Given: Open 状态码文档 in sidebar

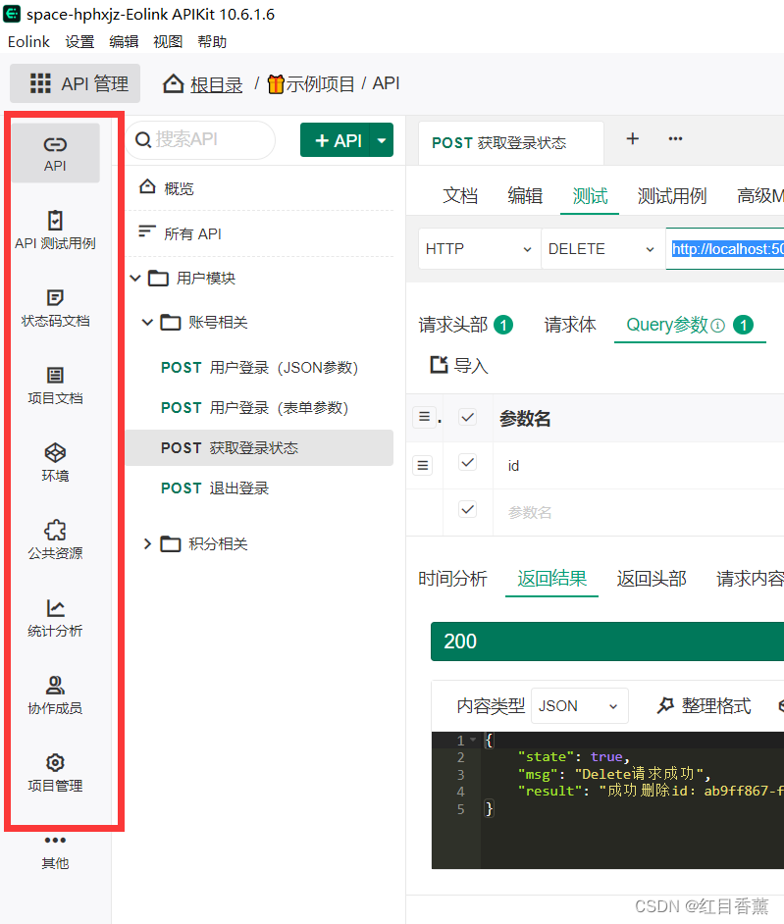Looking at the screenshot, I should 55,308.
